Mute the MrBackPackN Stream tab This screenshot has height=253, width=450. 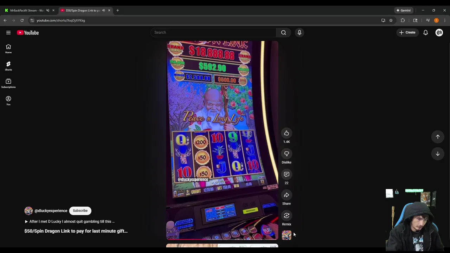pos(48,11)
